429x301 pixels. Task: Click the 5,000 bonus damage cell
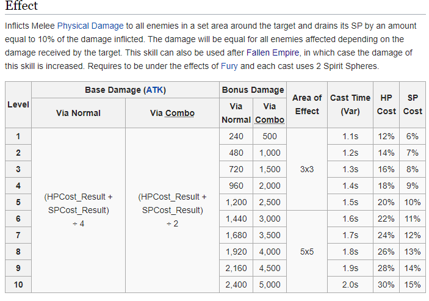[270, 285]
